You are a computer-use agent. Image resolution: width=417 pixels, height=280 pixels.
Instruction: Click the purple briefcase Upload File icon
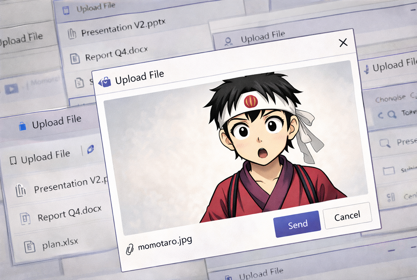(104, 82)
